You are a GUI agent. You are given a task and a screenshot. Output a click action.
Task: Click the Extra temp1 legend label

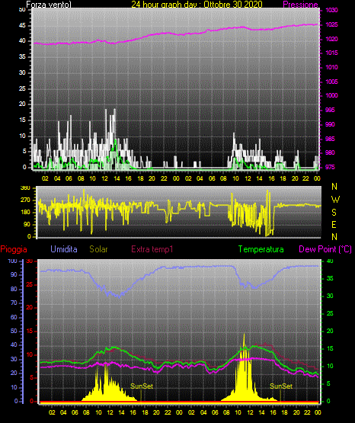pos(152,249)
